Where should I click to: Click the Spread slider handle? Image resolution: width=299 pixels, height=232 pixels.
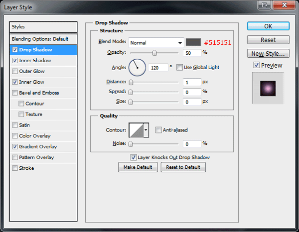tap(131, 92)
